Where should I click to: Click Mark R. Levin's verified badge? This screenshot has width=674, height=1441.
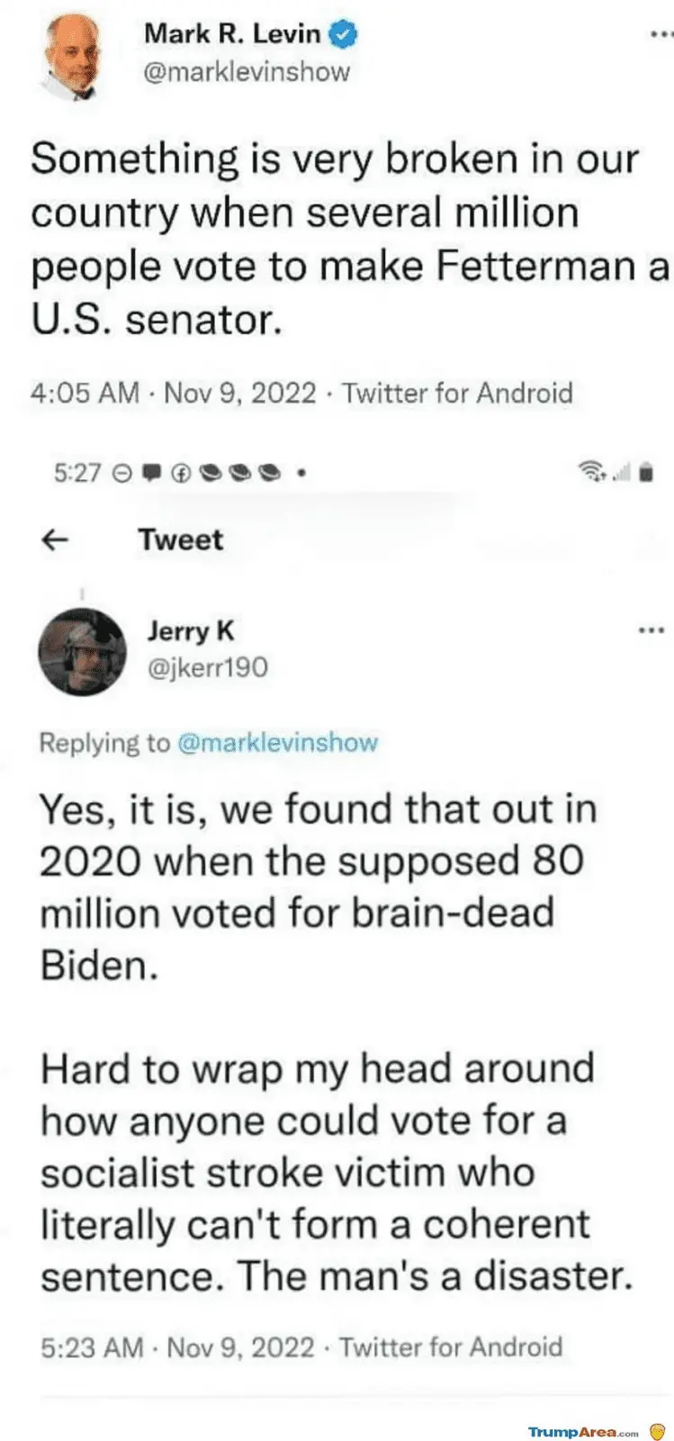(346, 35)
